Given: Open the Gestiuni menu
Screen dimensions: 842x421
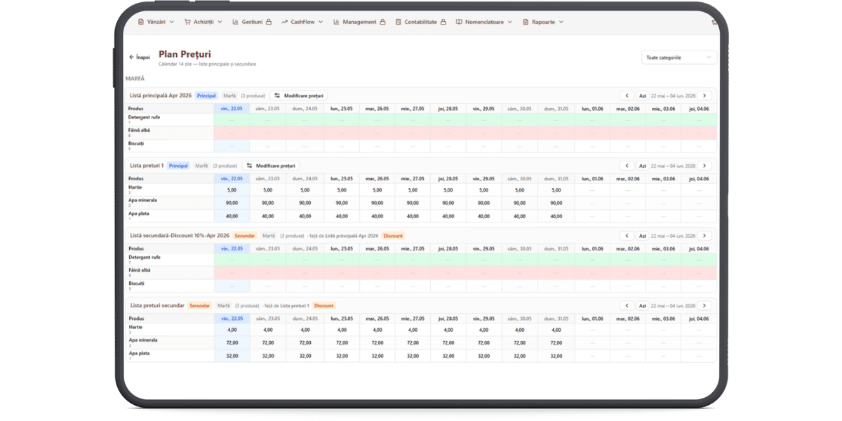Looking at the screenshot, I should [x=251, y=22].
